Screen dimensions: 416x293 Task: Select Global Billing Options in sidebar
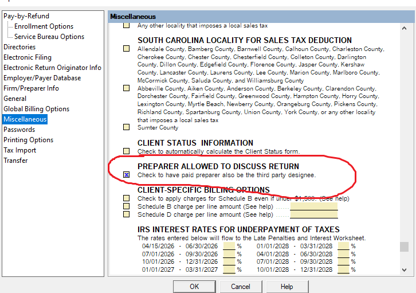[36, 109]
